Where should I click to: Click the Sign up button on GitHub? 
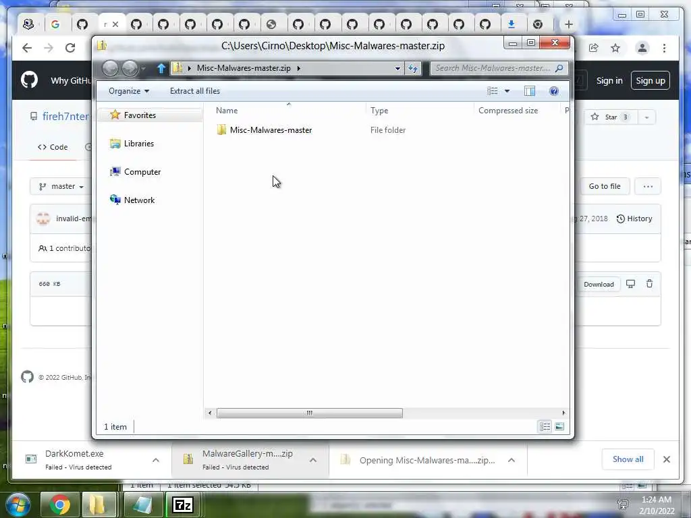click(651, 81)
